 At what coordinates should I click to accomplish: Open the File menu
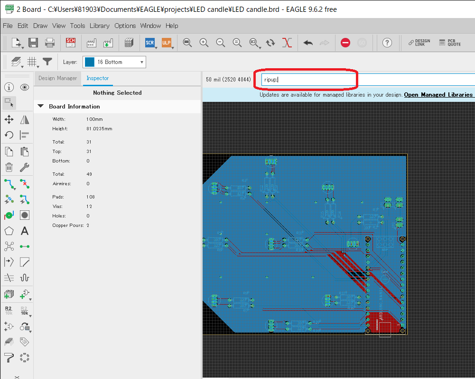[8, 26]
